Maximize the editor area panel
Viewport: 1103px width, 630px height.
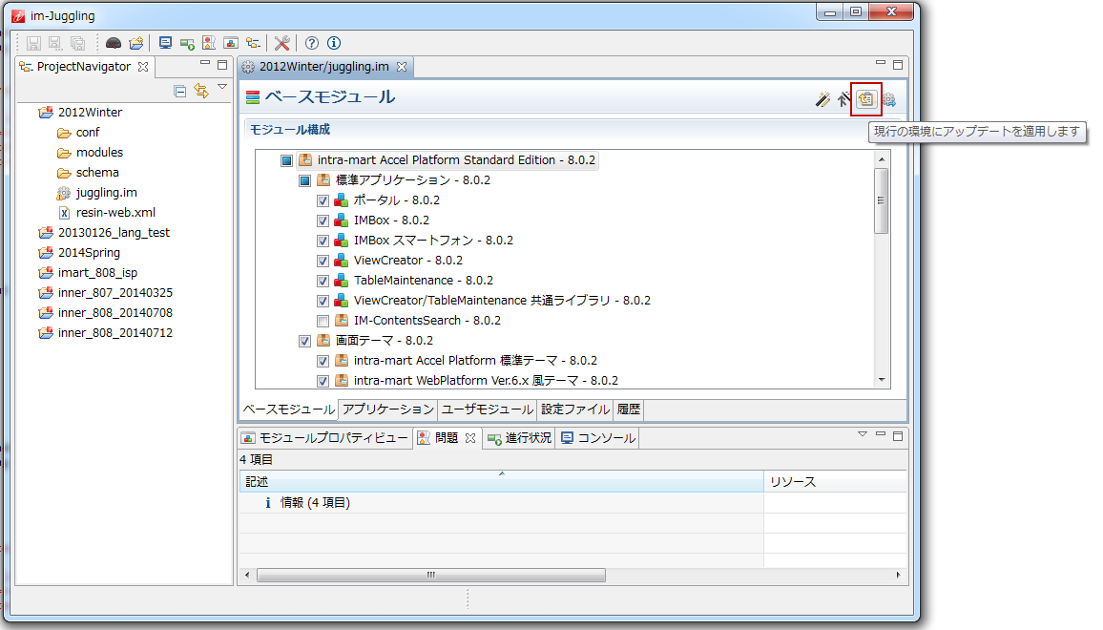[x=898, y=65]
